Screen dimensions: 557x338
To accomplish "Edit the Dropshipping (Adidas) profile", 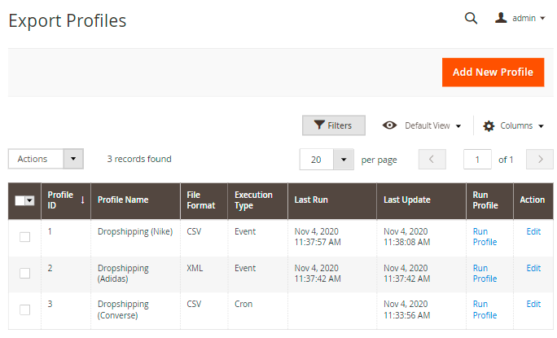I will [533, 268].
